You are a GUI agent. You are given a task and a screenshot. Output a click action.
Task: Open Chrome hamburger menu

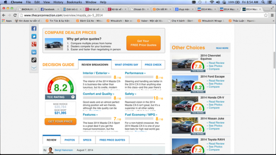tap(272, 15)
